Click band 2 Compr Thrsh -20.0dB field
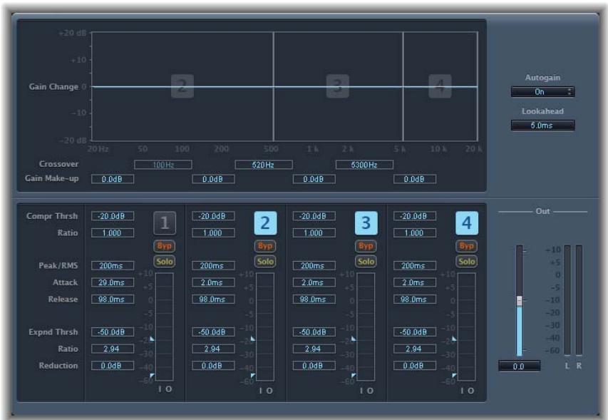 pyautogui.click(x=213, y=216)
